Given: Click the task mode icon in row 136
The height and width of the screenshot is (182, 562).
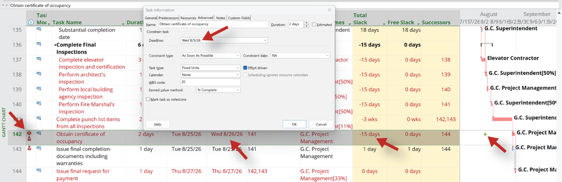Looking at the screenshot, I should [39, 44].
